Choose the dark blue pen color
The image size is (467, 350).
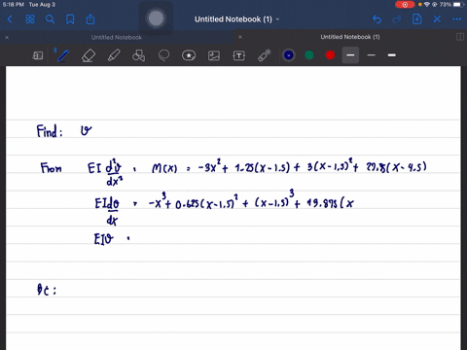[x=289, y=55]
